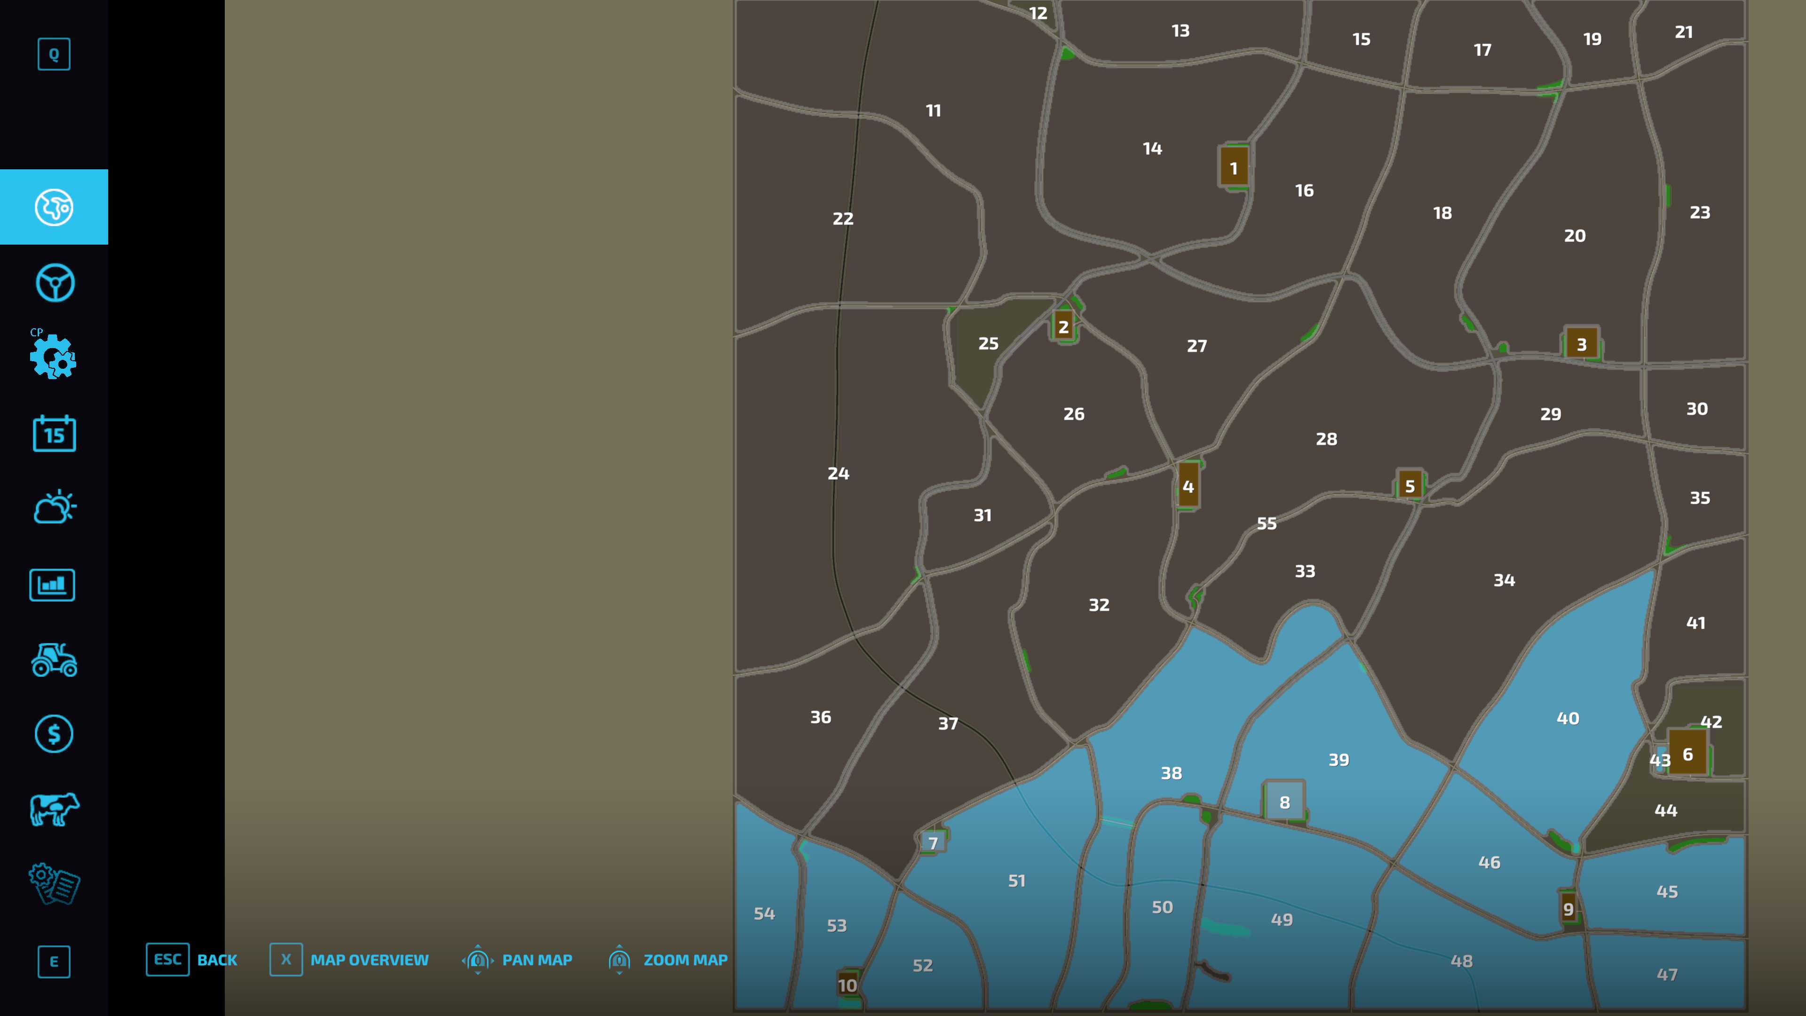Click field number 28 on the map
The height and width of the screenshot is (1016, 1806).
pos(1326,439)
